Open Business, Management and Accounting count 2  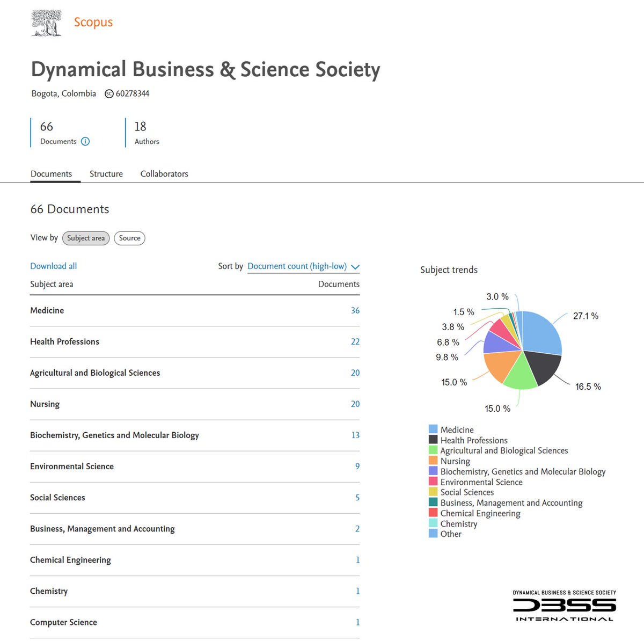click(x=357, y=528)
